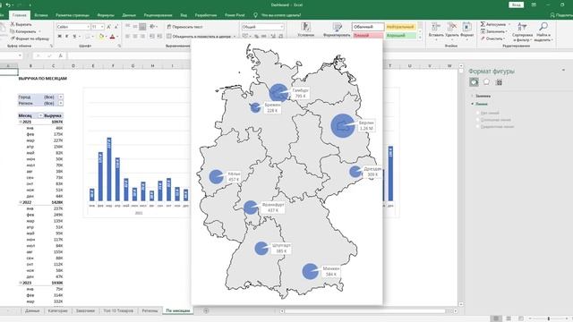This screenshot has height=322, width=573.
Task: Click Переносить текст button
Action: click(184, 27)
